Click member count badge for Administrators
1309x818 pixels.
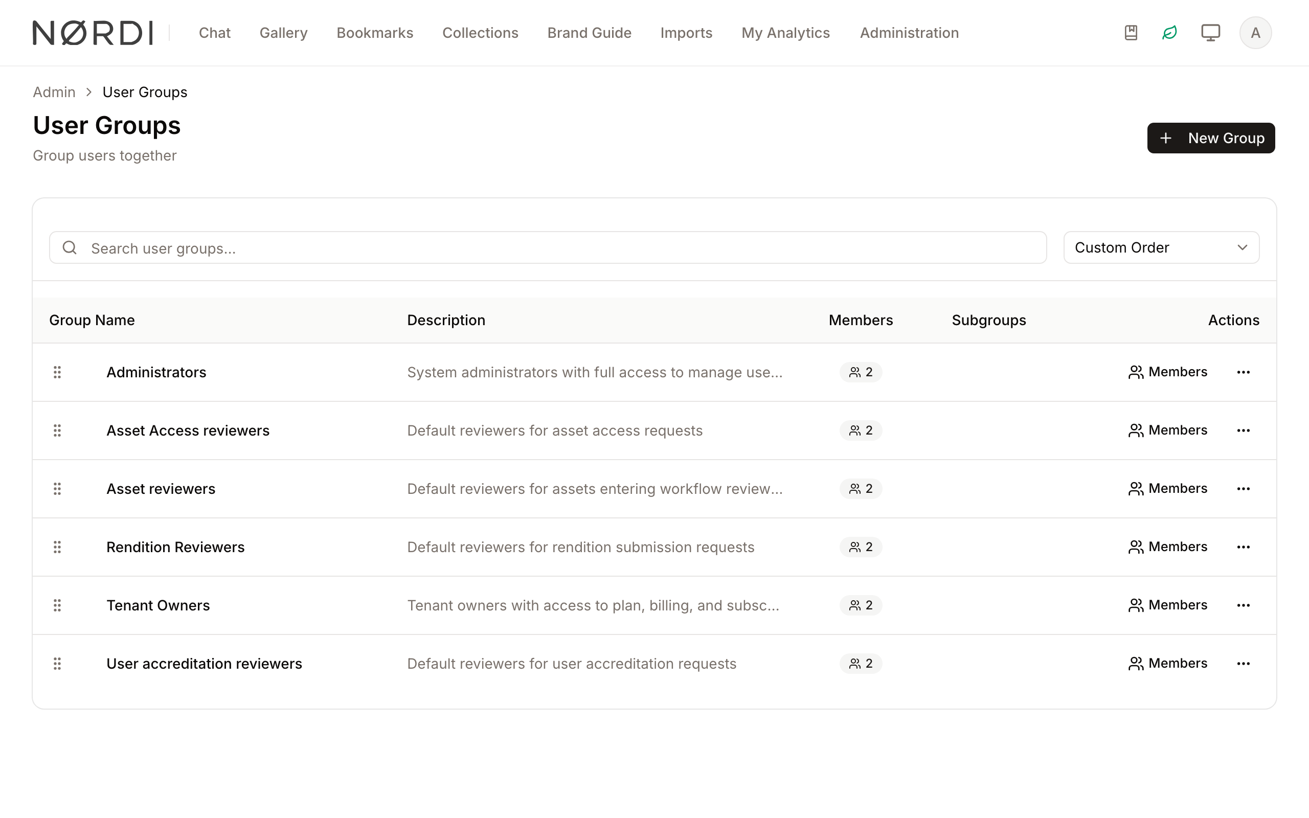(861, 372)
